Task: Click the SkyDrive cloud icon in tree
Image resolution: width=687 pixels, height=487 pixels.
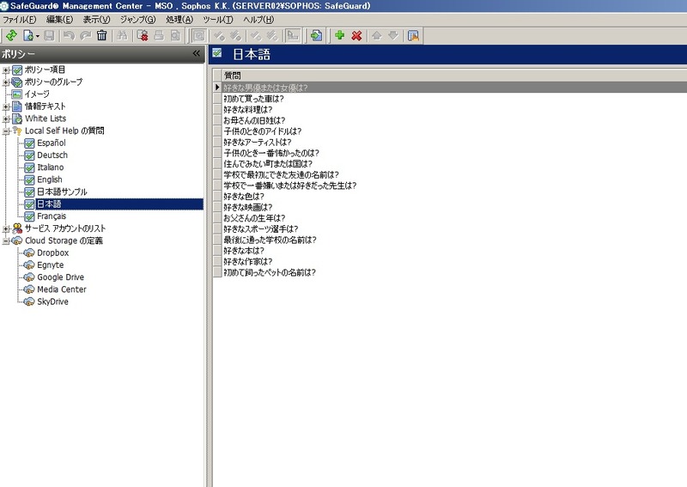Action: pyautogui.click(x=29, y=302)
